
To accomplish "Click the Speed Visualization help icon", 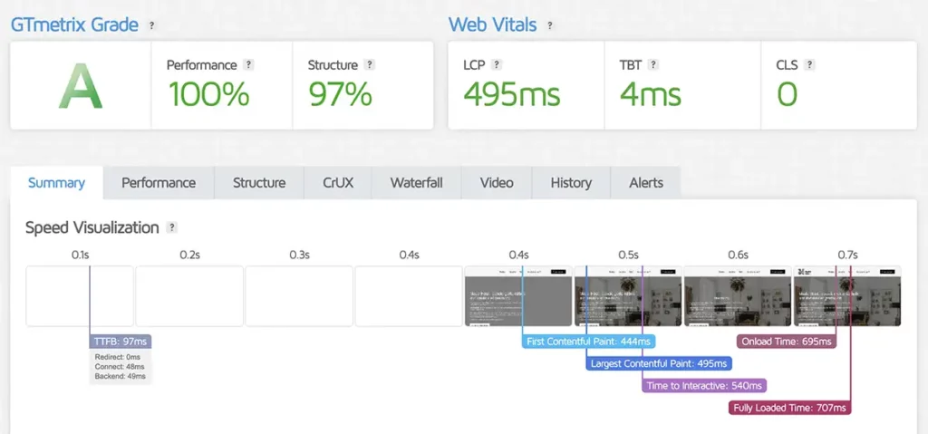I will (x=172, y=227).
